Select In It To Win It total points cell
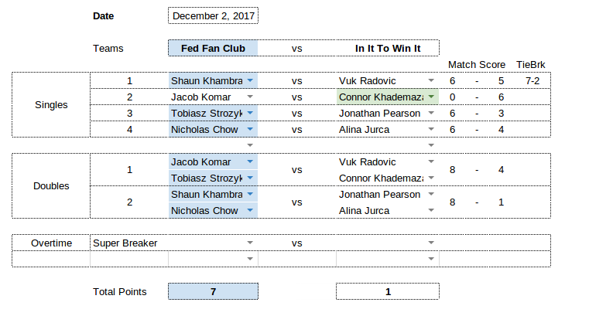The image size is (589, 316). (x=388, y=291)
